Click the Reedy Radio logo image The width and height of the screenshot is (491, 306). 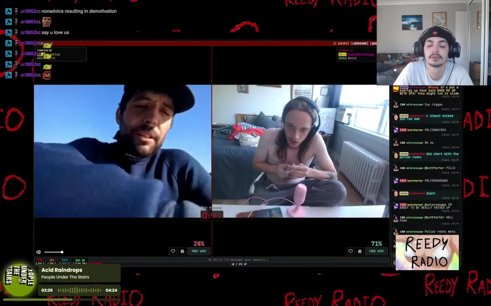click(x=427, y=252)
